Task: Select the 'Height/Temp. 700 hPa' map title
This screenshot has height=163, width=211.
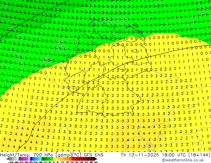Action: tap(26, 155)
